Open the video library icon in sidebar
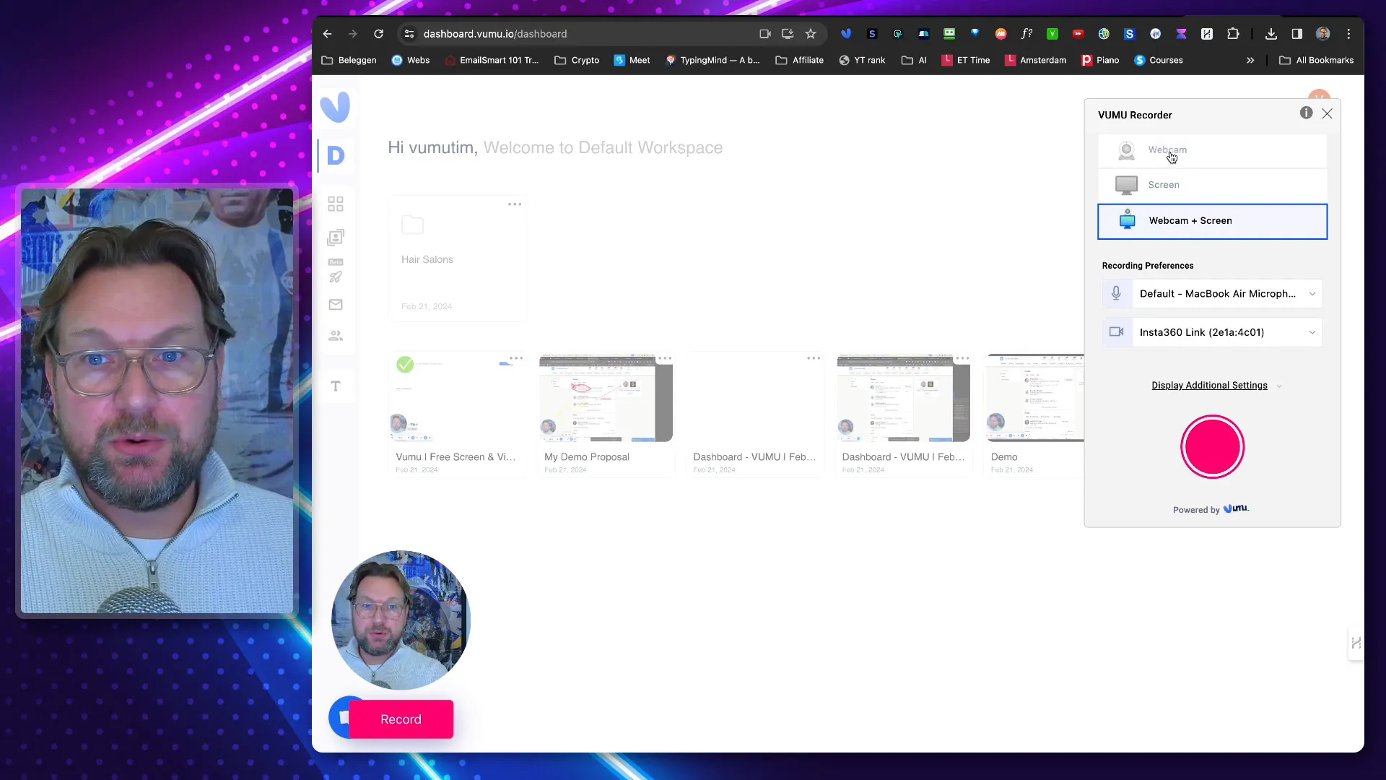This screenshot has height=780, width=1386. coord(336,238)
